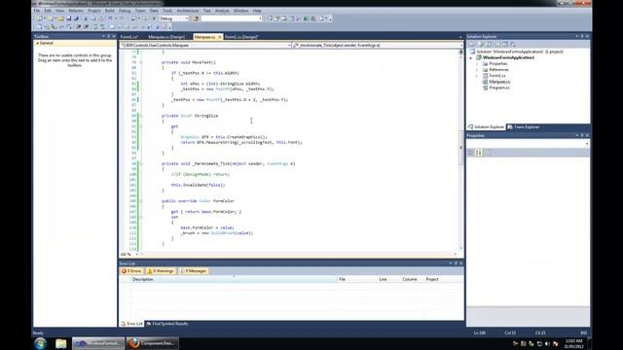Expand the References folder node
The height and width of the screenshot is (350, 623).
tap(477, 70)
